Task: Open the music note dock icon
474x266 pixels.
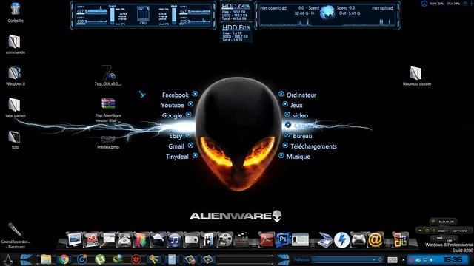Action: click(174, 240)
